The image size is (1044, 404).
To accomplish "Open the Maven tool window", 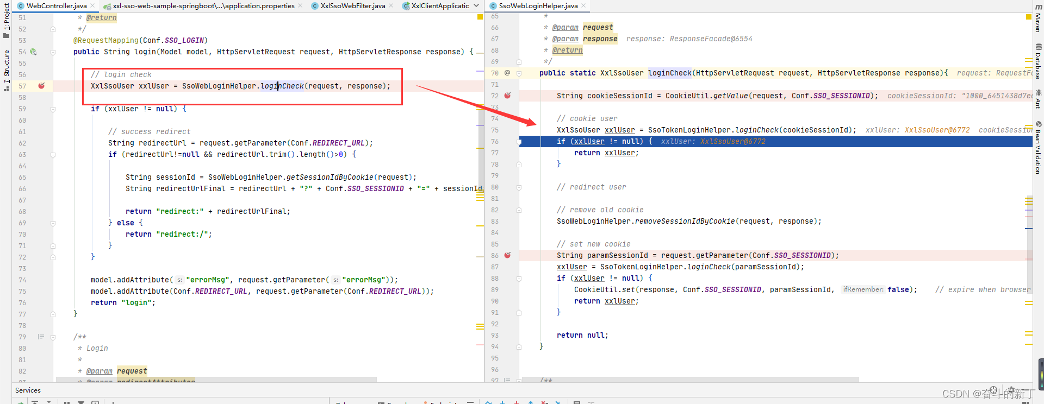I will pyautogui.click(x=1038, y=17).
